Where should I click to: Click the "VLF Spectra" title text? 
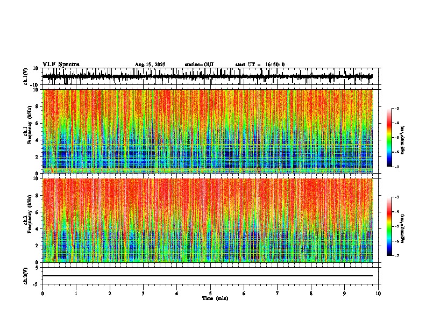point(61,65)
